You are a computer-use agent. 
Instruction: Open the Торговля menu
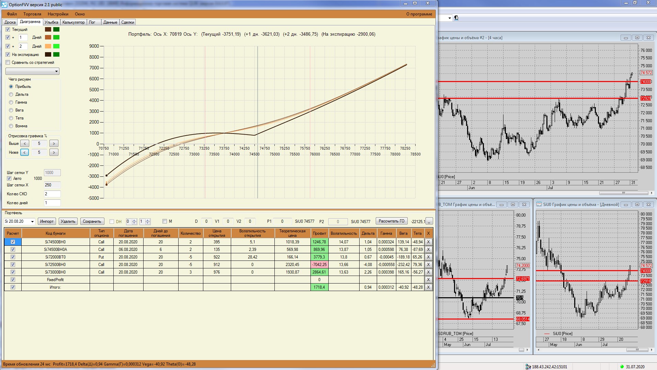(32, 14)
